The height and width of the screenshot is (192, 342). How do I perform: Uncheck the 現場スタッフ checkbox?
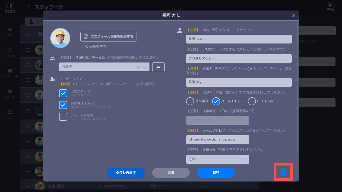pos(63,93)
